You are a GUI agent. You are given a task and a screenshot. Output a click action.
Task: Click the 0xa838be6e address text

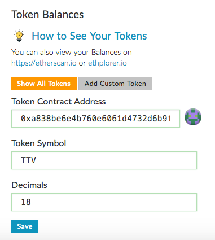[95, 119]
